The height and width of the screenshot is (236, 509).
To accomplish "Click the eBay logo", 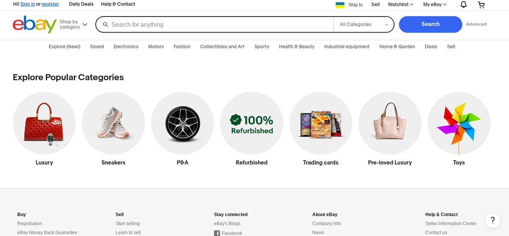I will coord(35,24).
